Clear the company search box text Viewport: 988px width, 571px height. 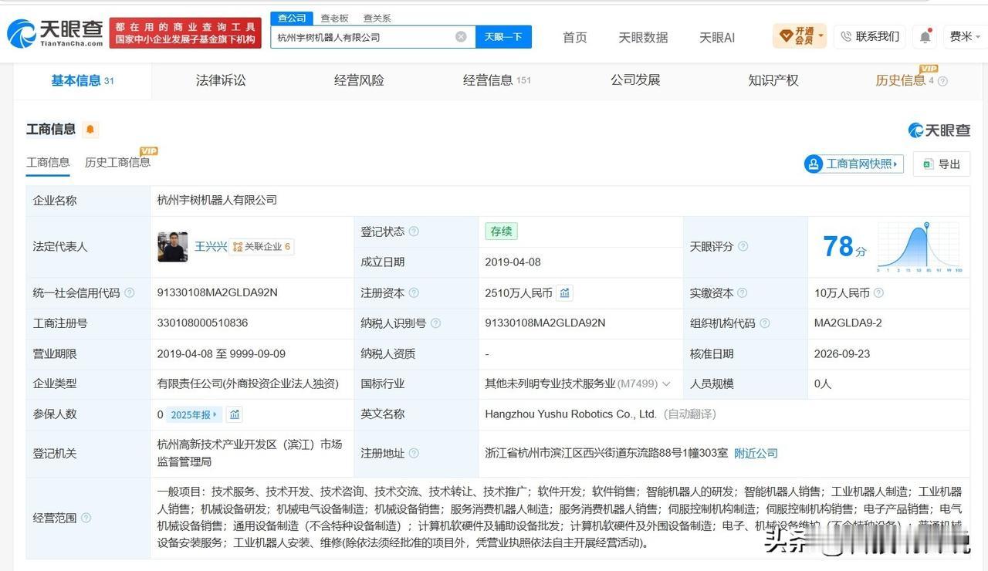pos(461,36)
